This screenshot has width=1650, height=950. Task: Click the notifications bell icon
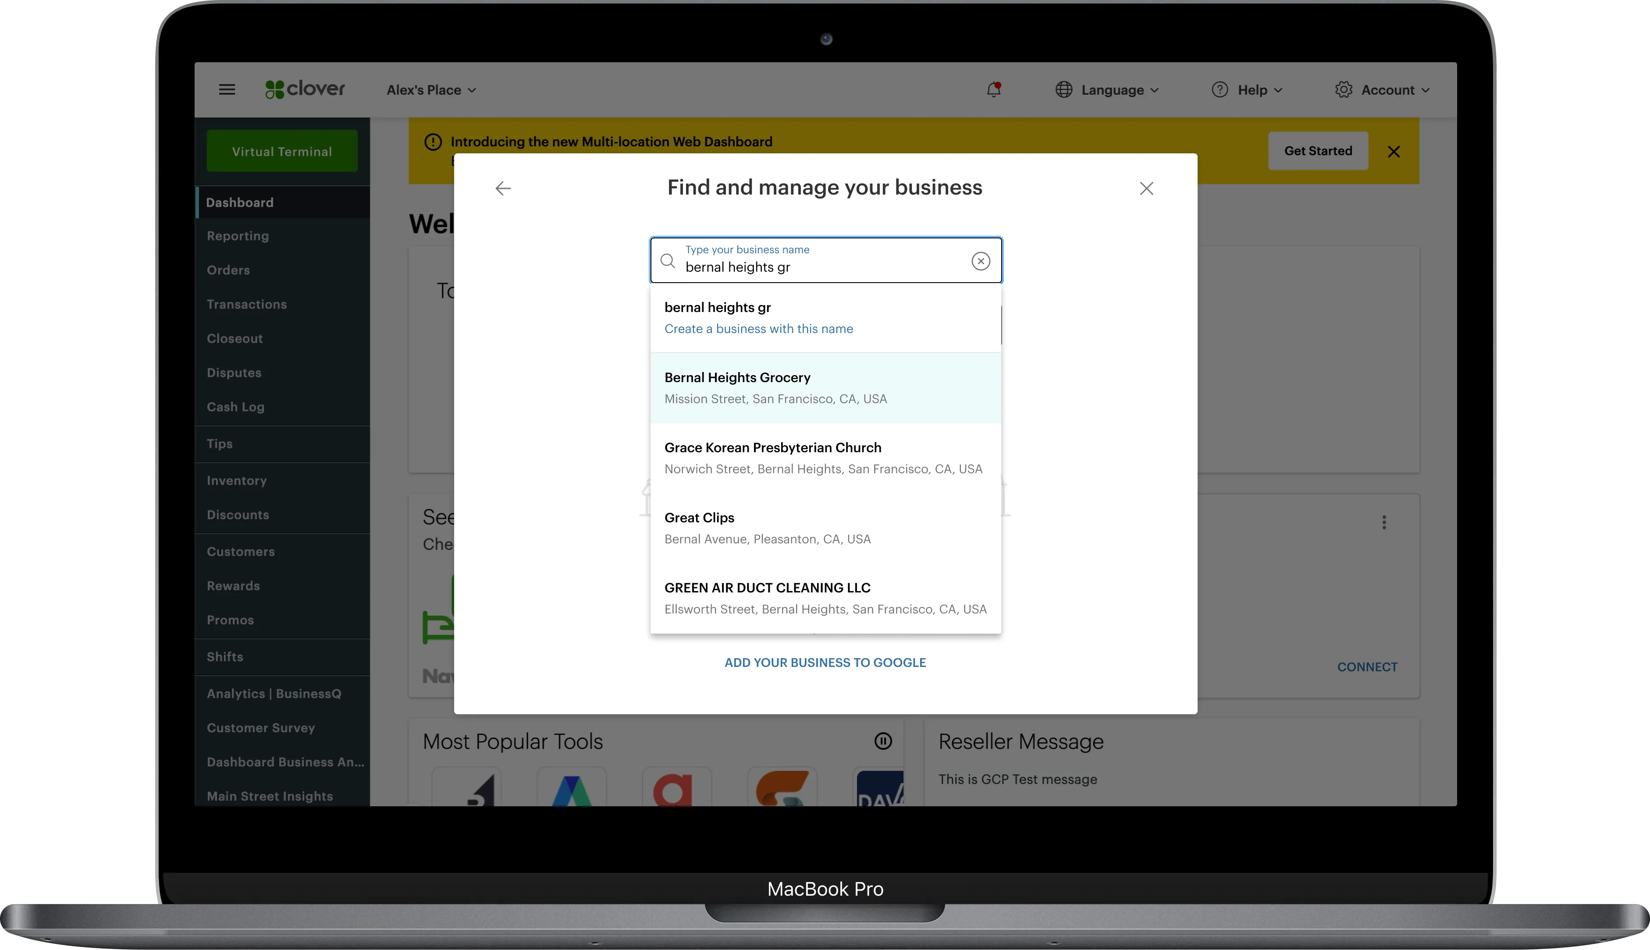coord(993,89)
